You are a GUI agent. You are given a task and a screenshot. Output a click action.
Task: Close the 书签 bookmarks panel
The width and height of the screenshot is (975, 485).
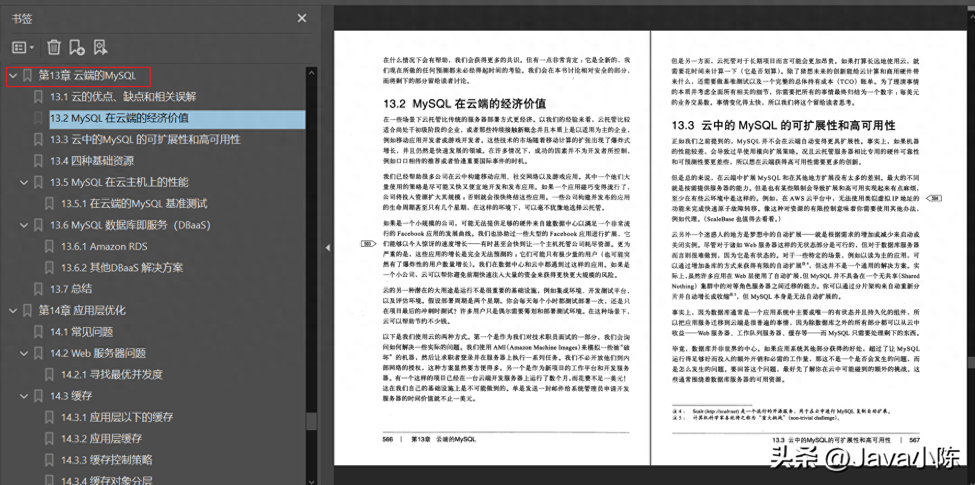tap(301, 18)
